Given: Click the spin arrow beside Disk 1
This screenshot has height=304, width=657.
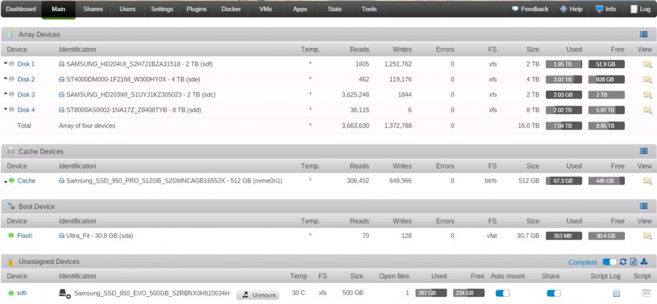Looking at the screenshot, I should 6,64.
